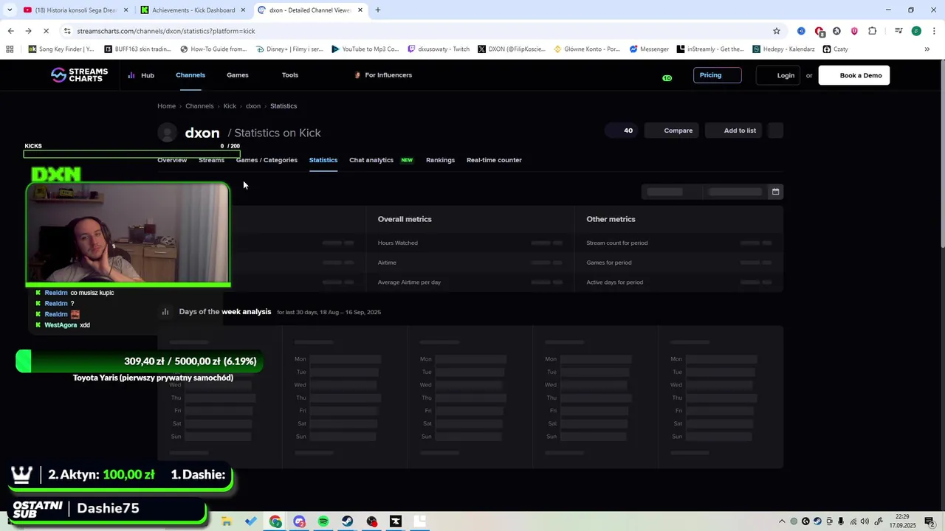Open the Games navigation item
This screenshot has height=531, width=945.
point(238,75)
